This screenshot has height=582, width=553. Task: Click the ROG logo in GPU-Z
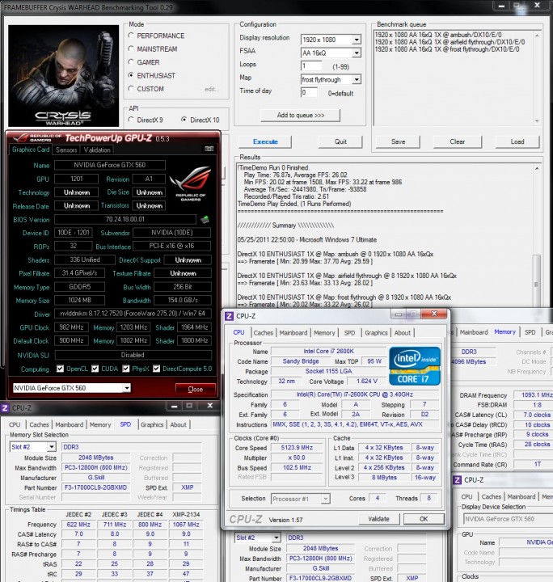(190, 183)
